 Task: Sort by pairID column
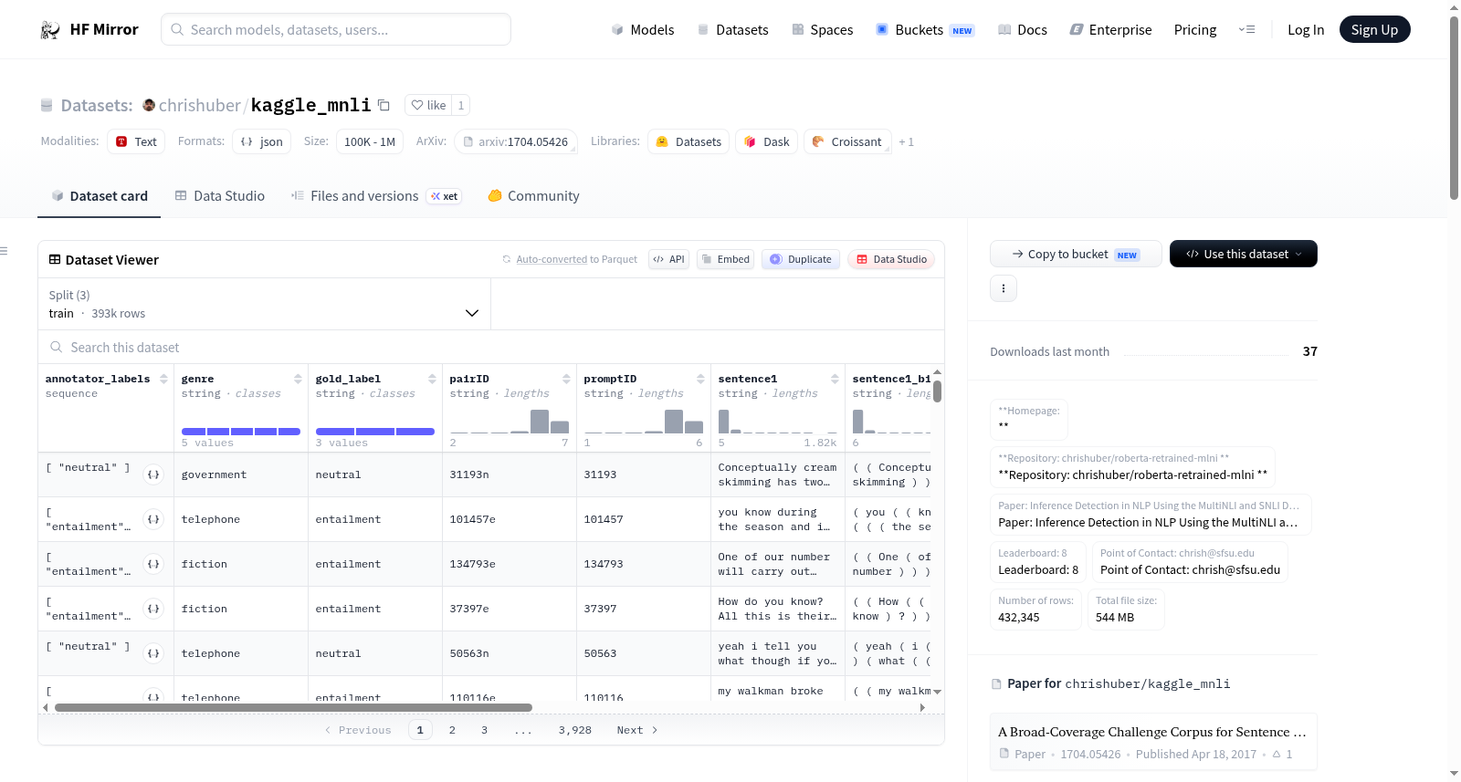pos(566,379)
